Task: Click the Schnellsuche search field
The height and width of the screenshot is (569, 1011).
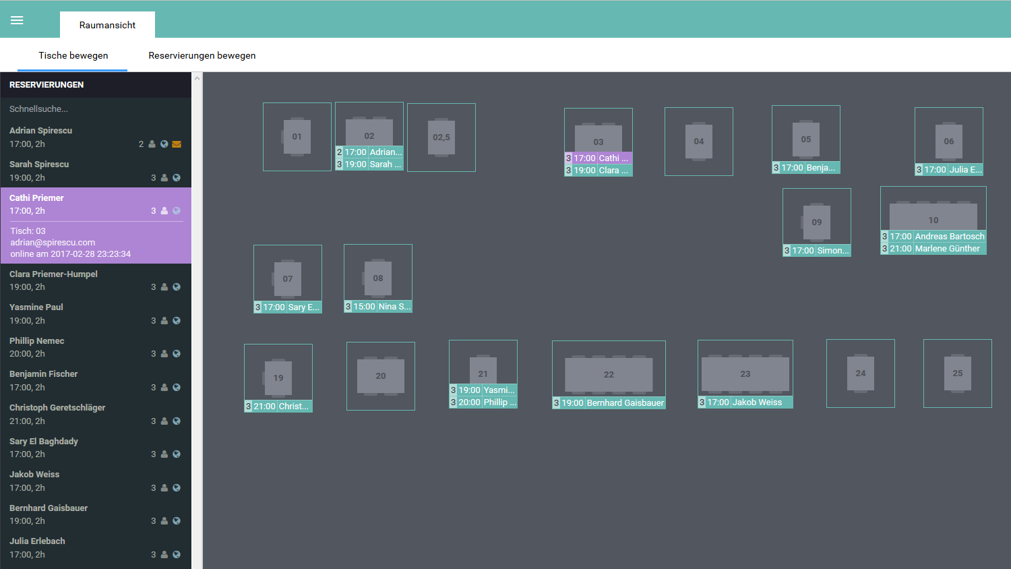Action: click(94, 109)
